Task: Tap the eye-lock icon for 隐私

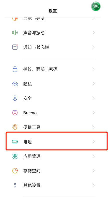Action: click(15, 84)
